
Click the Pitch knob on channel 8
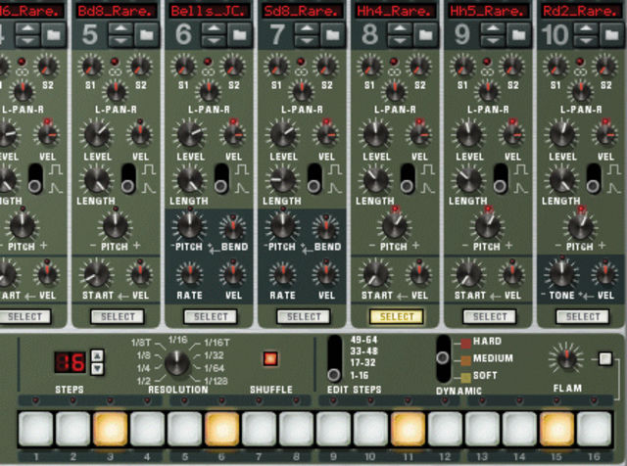(394, 226)
